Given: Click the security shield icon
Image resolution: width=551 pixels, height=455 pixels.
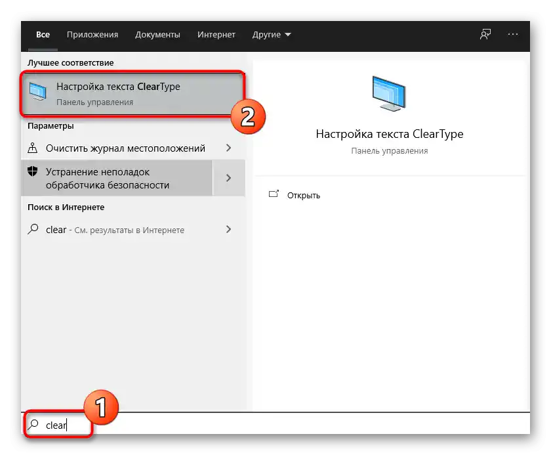Looking at the screenshot, I should [32, 171].
